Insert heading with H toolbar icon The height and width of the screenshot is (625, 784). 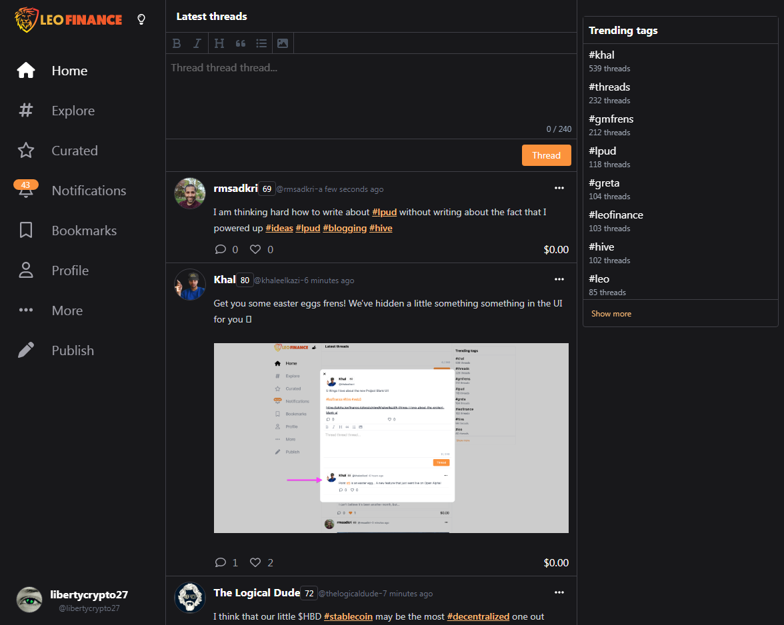(219, 43)
